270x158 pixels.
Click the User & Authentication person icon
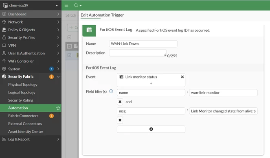4,53
